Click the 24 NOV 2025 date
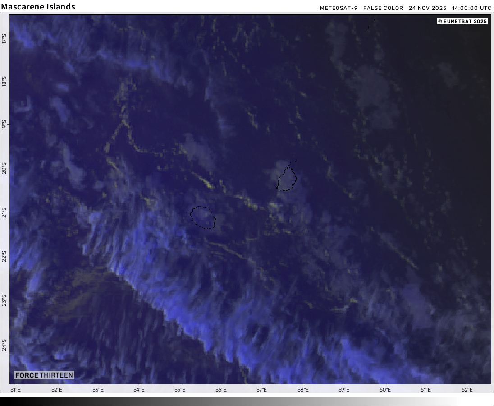This screenshot has height=406, width=494. (427, 8)
